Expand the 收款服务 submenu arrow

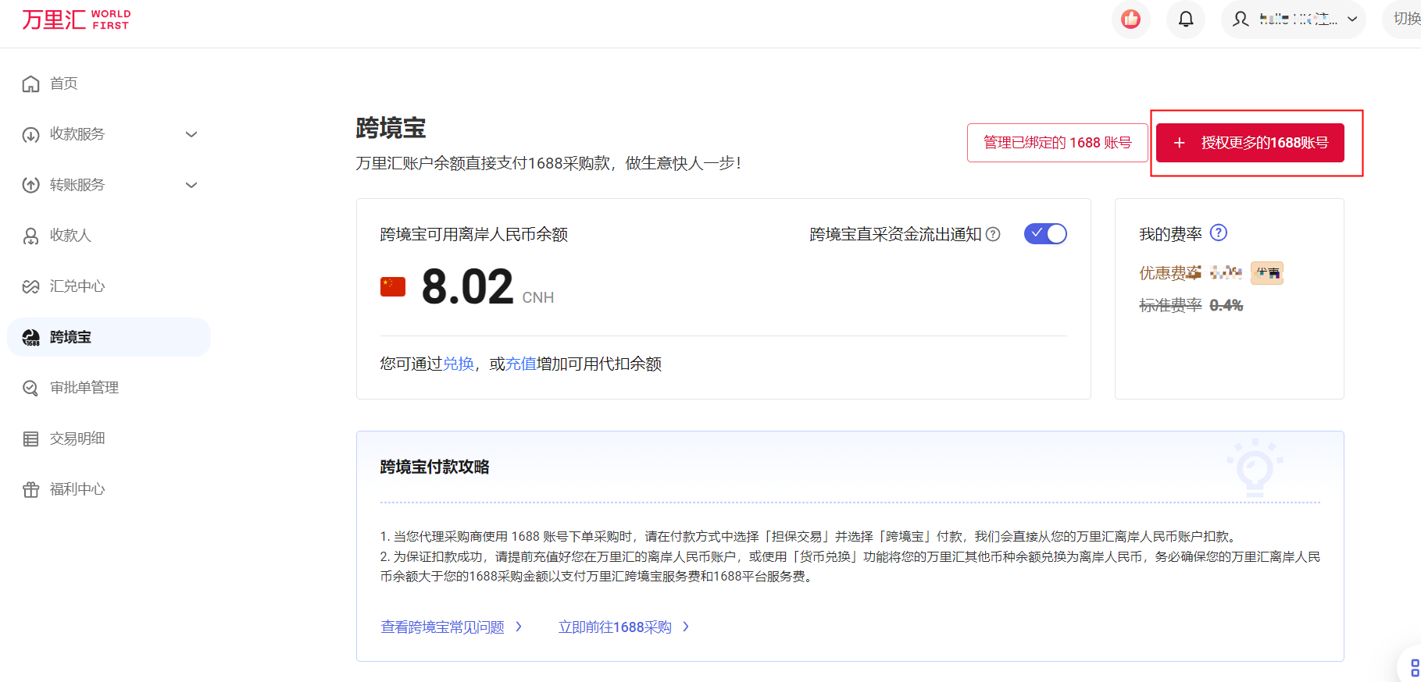(x=191, y=134)
